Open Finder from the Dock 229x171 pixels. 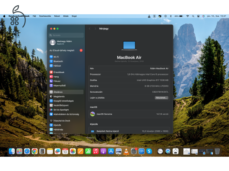12,151
